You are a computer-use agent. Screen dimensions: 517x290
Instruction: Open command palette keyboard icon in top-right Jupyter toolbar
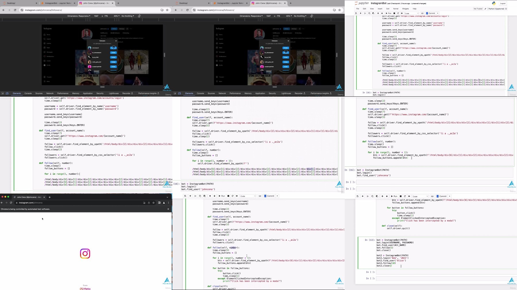coord(422,13)
